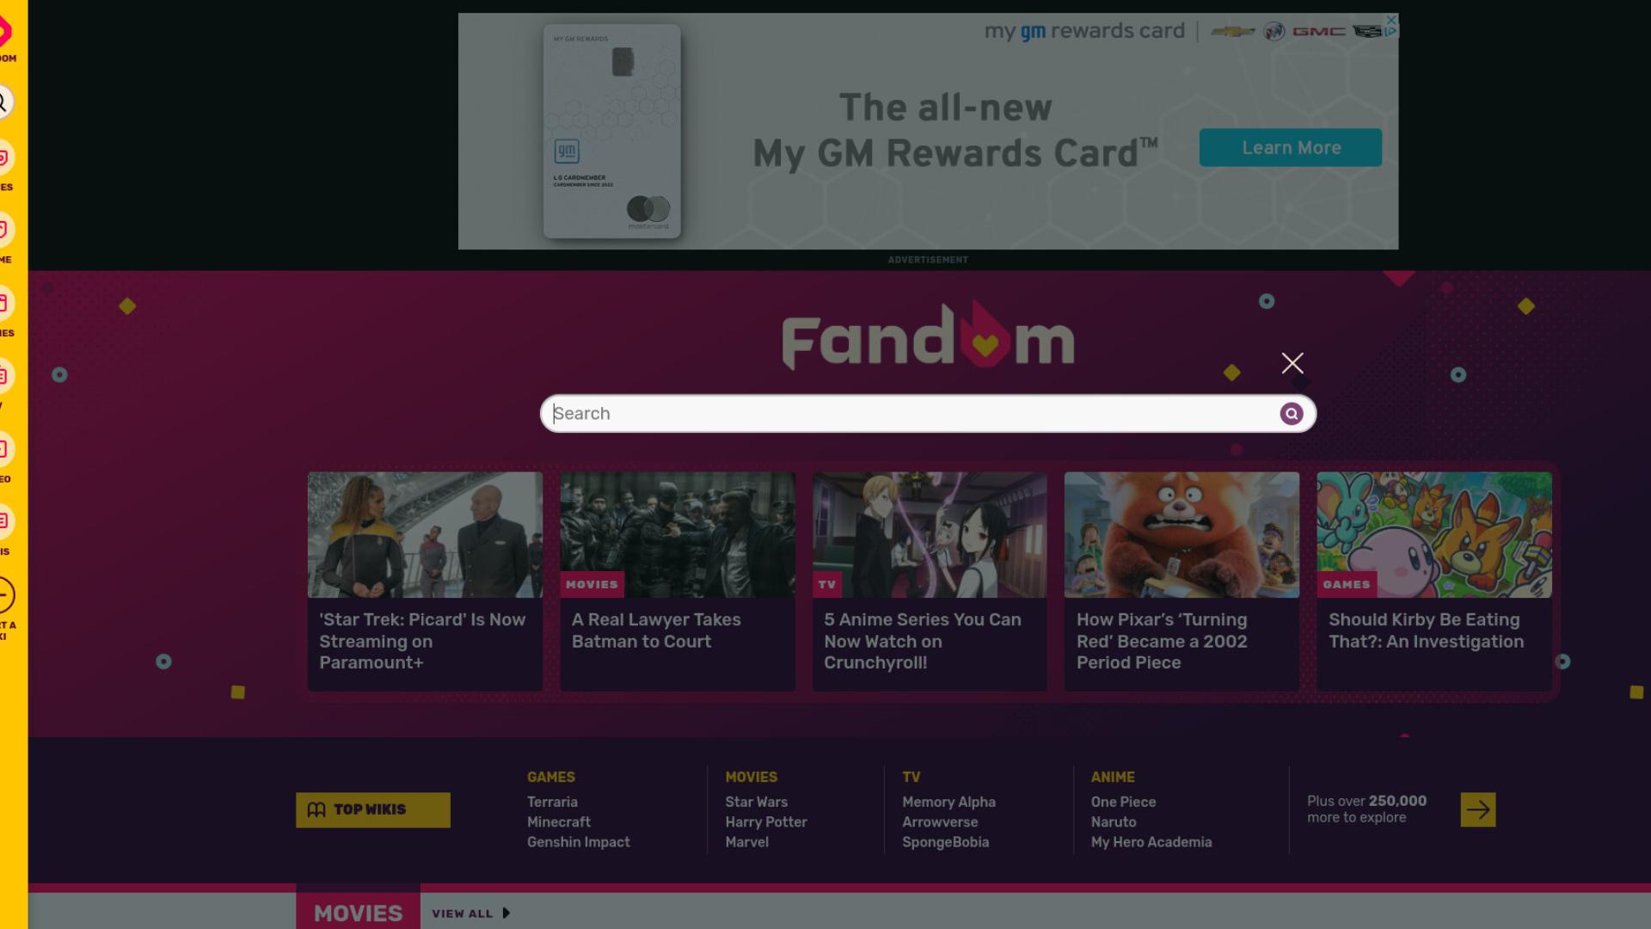This screenshot has height=929, width=1651.
Task: Close the search overlay with X
Action: [x=1292, y=363]
